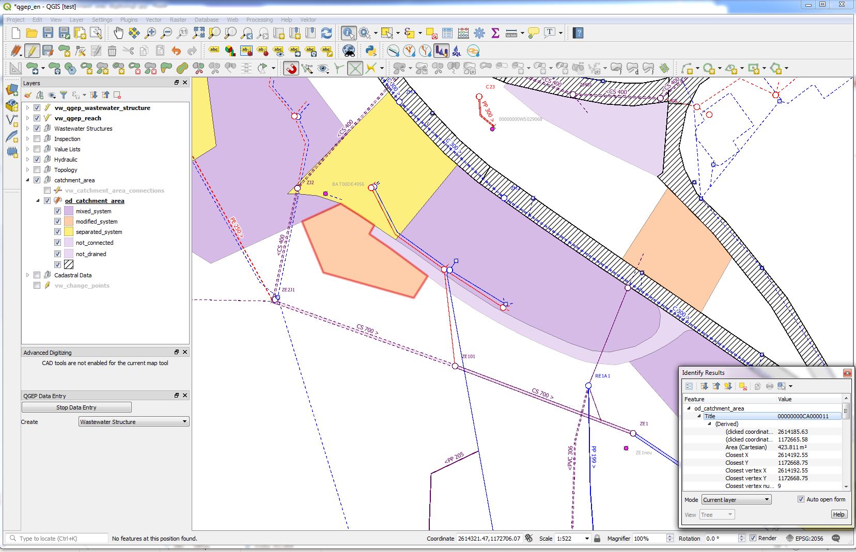Screen dimensions: 856x552
Task: Click the Type to locate search field
Action: [58, 539]
